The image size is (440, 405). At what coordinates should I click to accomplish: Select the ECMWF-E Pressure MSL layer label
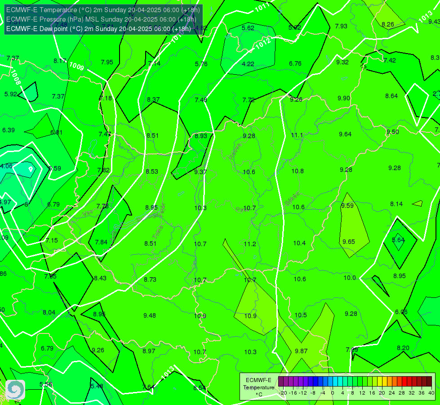point(101,19)
